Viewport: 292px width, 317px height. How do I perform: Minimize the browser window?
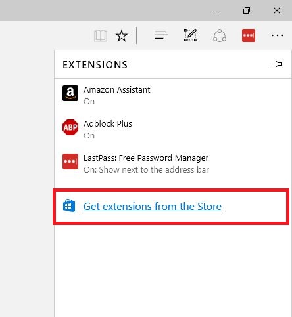(x=216, y=11)
